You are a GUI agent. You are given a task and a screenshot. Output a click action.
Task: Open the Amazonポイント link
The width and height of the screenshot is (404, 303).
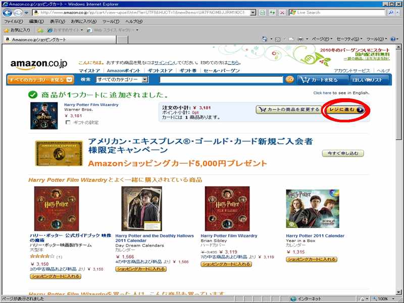(x=124, y=71)
